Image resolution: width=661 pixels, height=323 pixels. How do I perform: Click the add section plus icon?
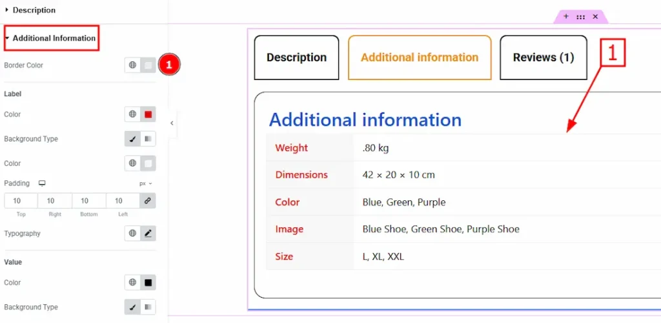[x=566, y=16]
